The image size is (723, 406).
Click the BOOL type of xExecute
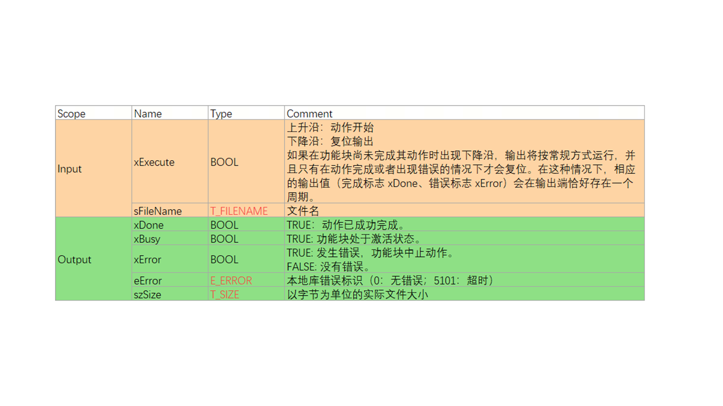click(x=224, y=162)
